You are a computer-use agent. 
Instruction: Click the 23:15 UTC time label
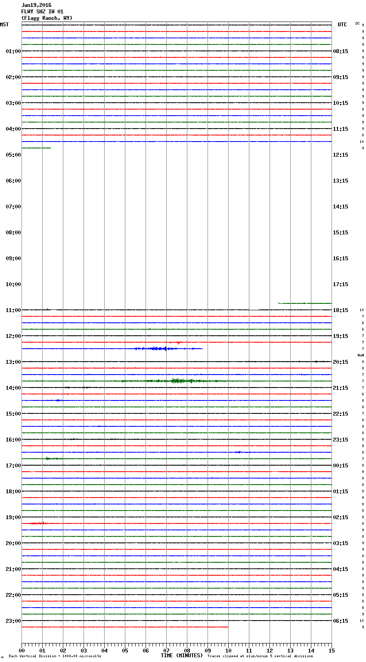[x=341, y=440]
